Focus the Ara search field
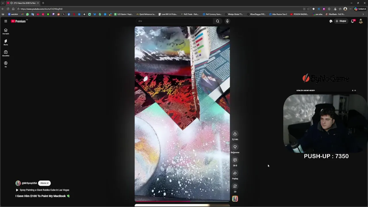The width and height of the screenshot is (368, 207). (x=175, y=21)
